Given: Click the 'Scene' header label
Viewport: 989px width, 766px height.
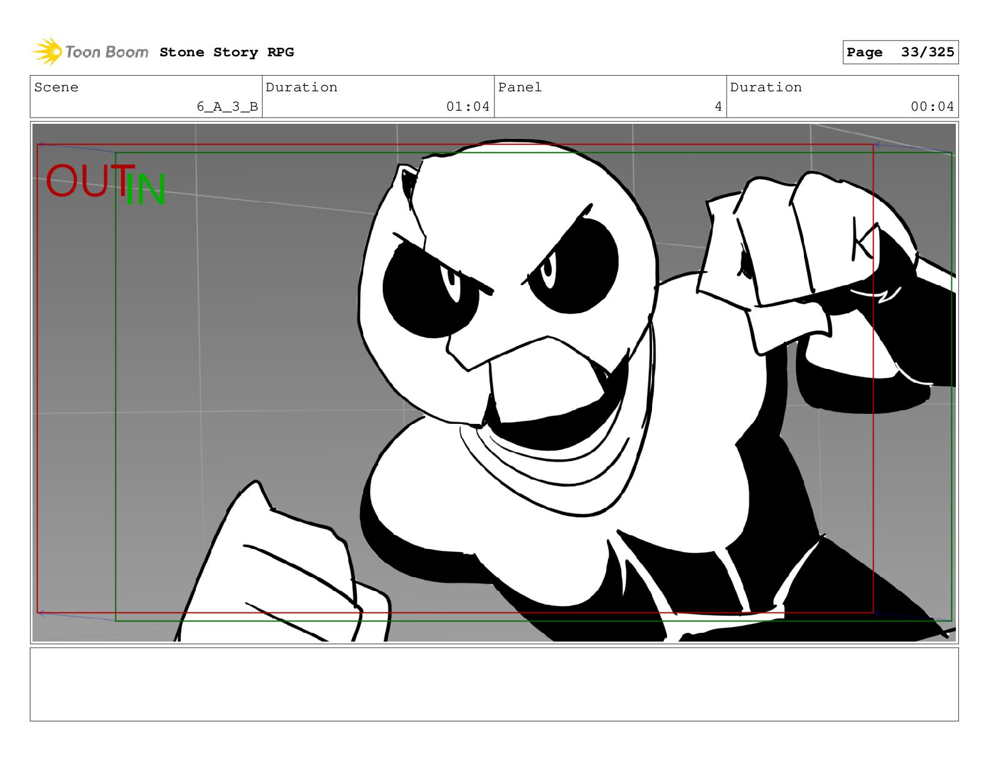Looking at the screenshot, I should click(56, 88).
